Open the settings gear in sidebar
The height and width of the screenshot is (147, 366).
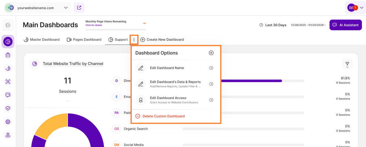[x=8, y=122]
